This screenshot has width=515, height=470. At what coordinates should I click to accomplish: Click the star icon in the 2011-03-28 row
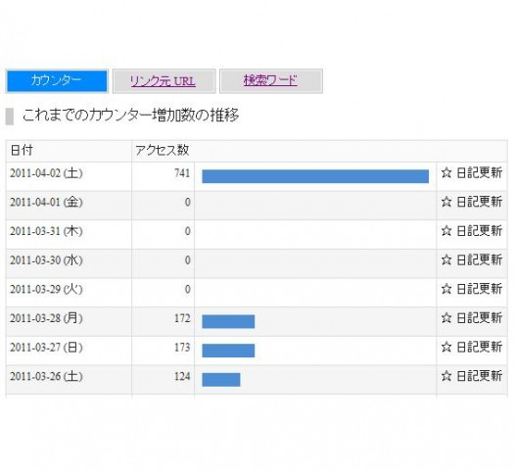446,317
